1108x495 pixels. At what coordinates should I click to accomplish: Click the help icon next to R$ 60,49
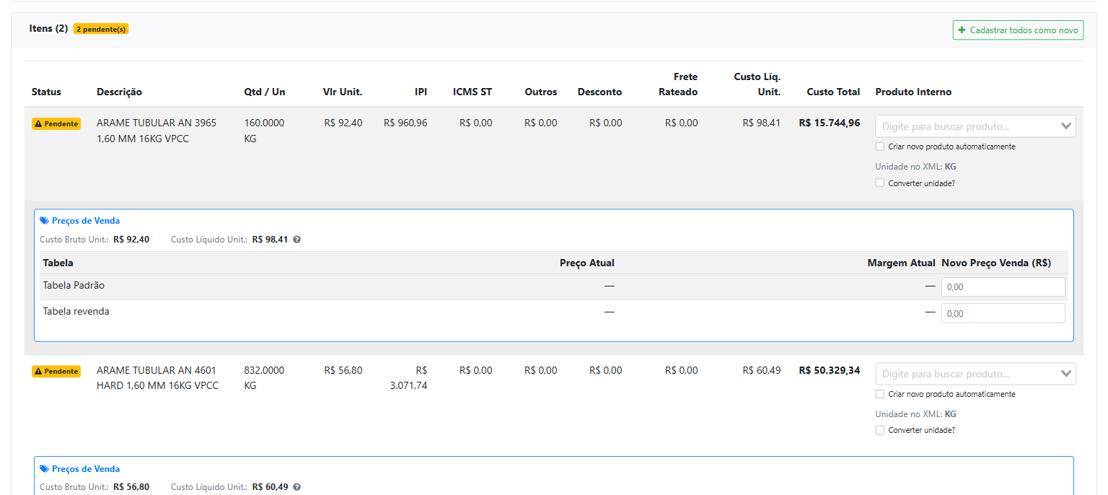297,487
